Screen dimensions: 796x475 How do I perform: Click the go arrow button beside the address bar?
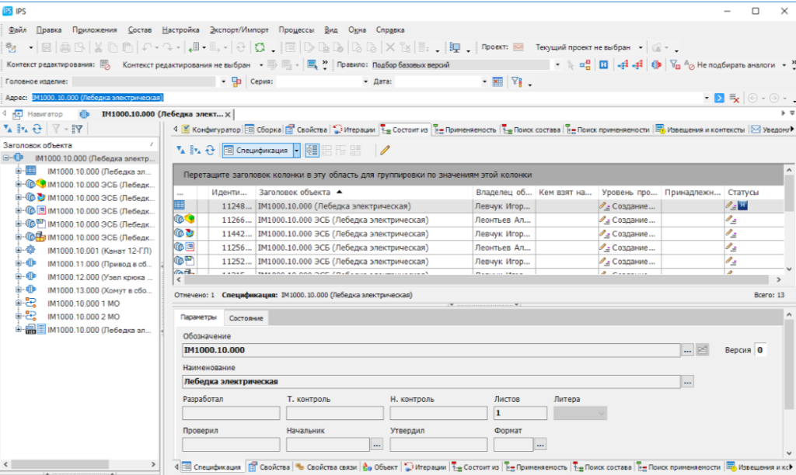[720, 98]
